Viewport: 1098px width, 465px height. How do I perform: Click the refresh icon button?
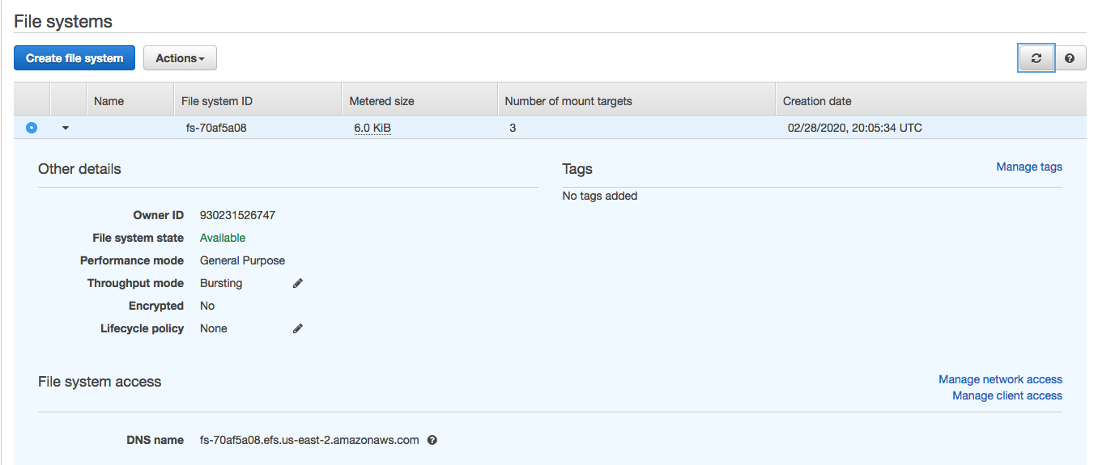(x=1036, y=58)
